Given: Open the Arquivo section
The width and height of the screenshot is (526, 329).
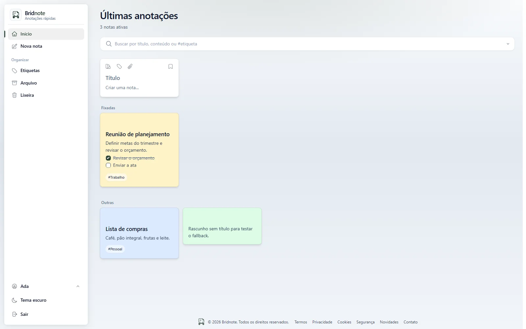Looking at the screenshot, I should (x=46, y=83).
